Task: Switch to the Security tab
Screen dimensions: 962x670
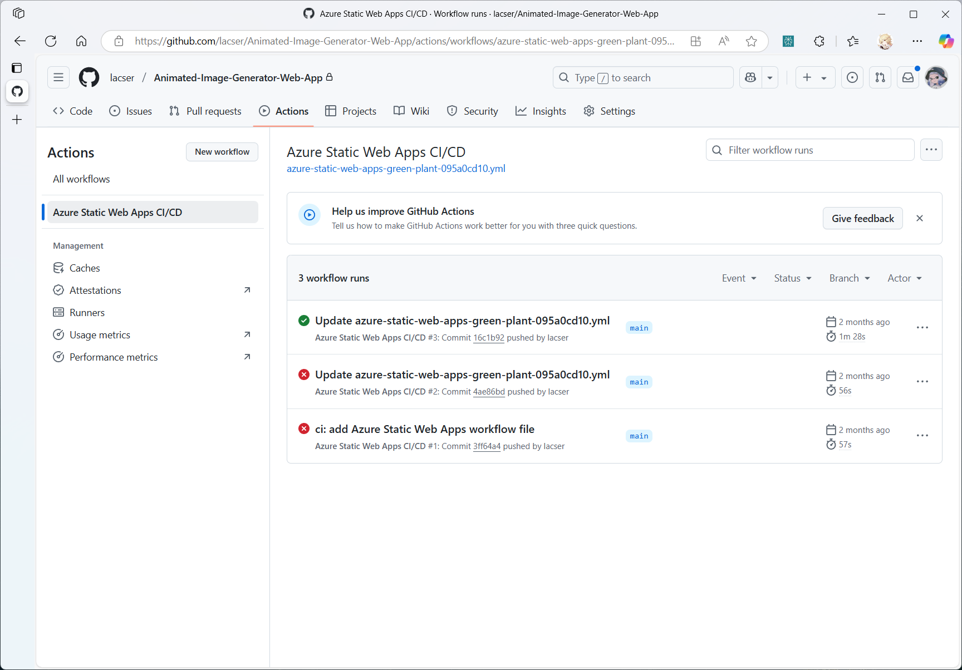Action: pos(473,111)
